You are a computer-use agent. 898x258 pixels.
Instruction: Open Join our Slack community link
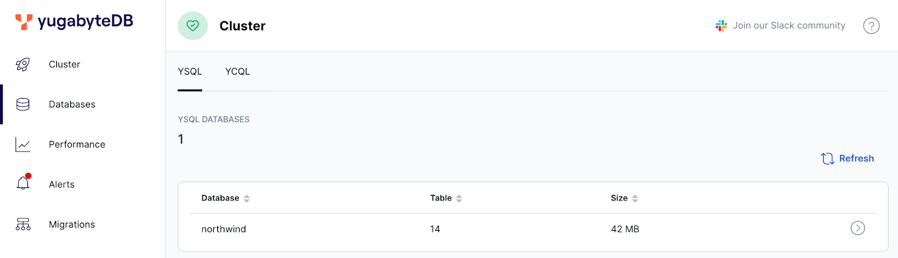789,26
